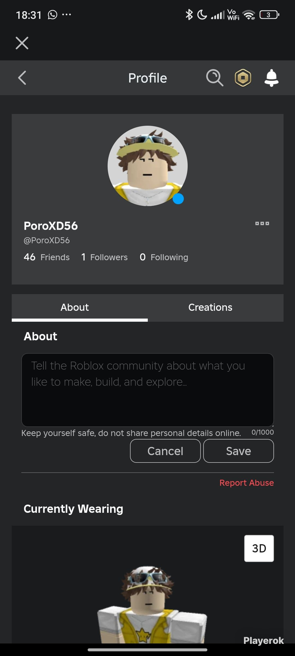
Task: Focus the About description text field
Action: click(x=147, y=390)
